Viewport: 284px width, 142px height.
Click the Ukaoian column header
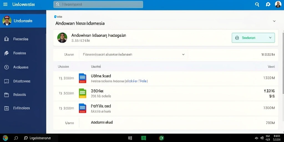pos(64,67)
